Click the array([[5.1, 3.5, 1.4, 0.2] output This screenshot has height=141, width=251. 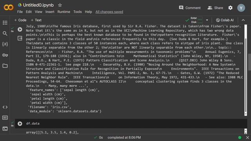pos(52,132)
